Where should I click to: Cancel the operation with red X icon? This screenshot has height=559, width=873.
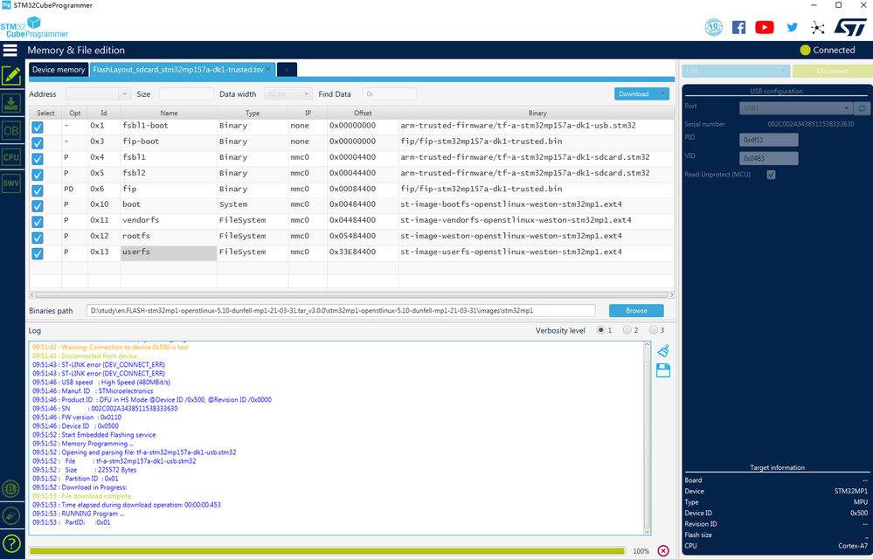(x=663, y=550)
